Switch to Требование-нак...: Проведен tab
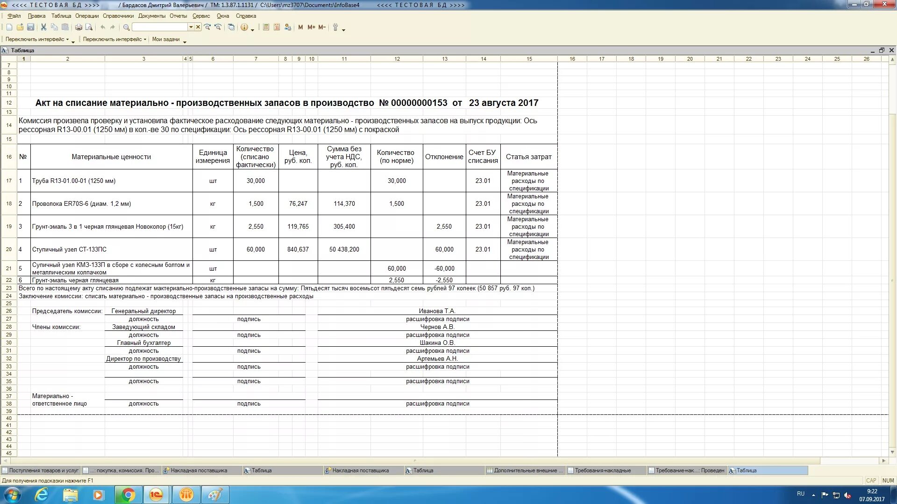Viewport: 897px width, 504px height. tap(687, 470)
